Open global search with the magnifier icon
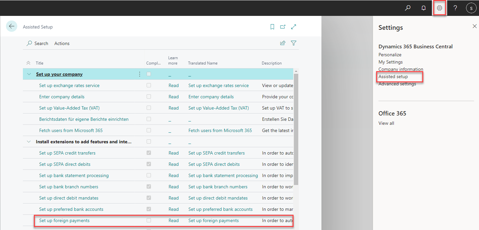Image resolution: width=479 pixels, height=230 pixels. pyautogui.click(x=407, y=8)
